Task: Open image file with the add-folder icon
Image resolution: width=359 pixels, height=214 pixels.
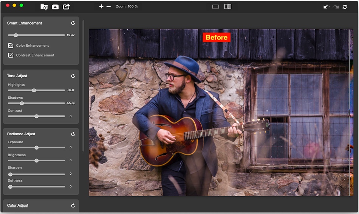Action: pyautogui.click(x=44, y=7)
